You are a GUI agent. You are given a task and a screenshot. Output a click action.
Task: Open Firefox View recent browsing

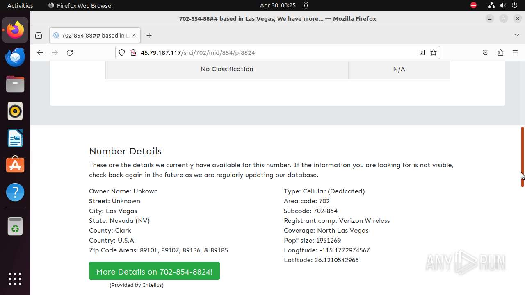tap(39, 36)
